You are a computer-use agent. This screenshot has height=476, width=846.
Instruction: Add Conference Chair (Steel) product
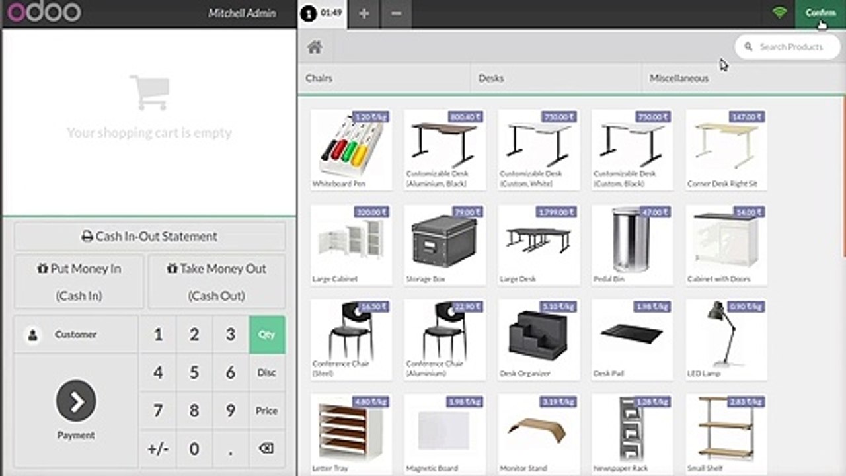click(x=351, y=340)
